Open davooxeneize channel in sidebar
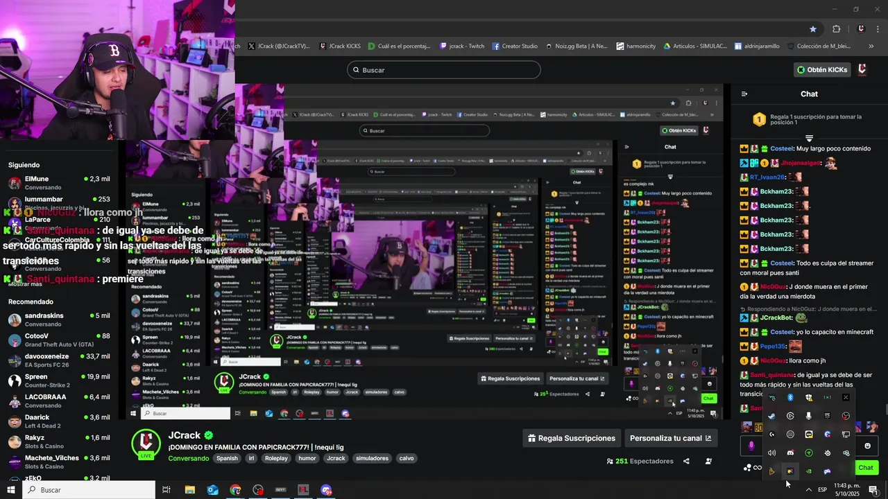 point(59,360)
